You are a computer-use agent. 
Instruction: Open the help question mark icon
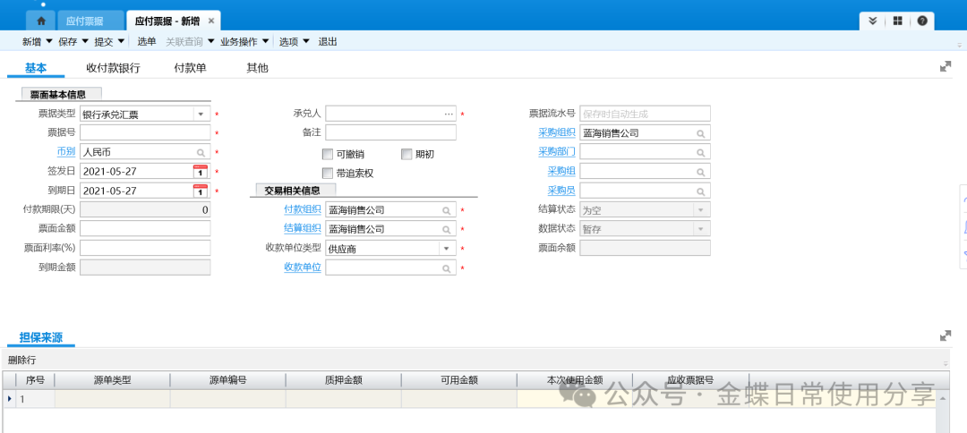(x=920, y=21)
